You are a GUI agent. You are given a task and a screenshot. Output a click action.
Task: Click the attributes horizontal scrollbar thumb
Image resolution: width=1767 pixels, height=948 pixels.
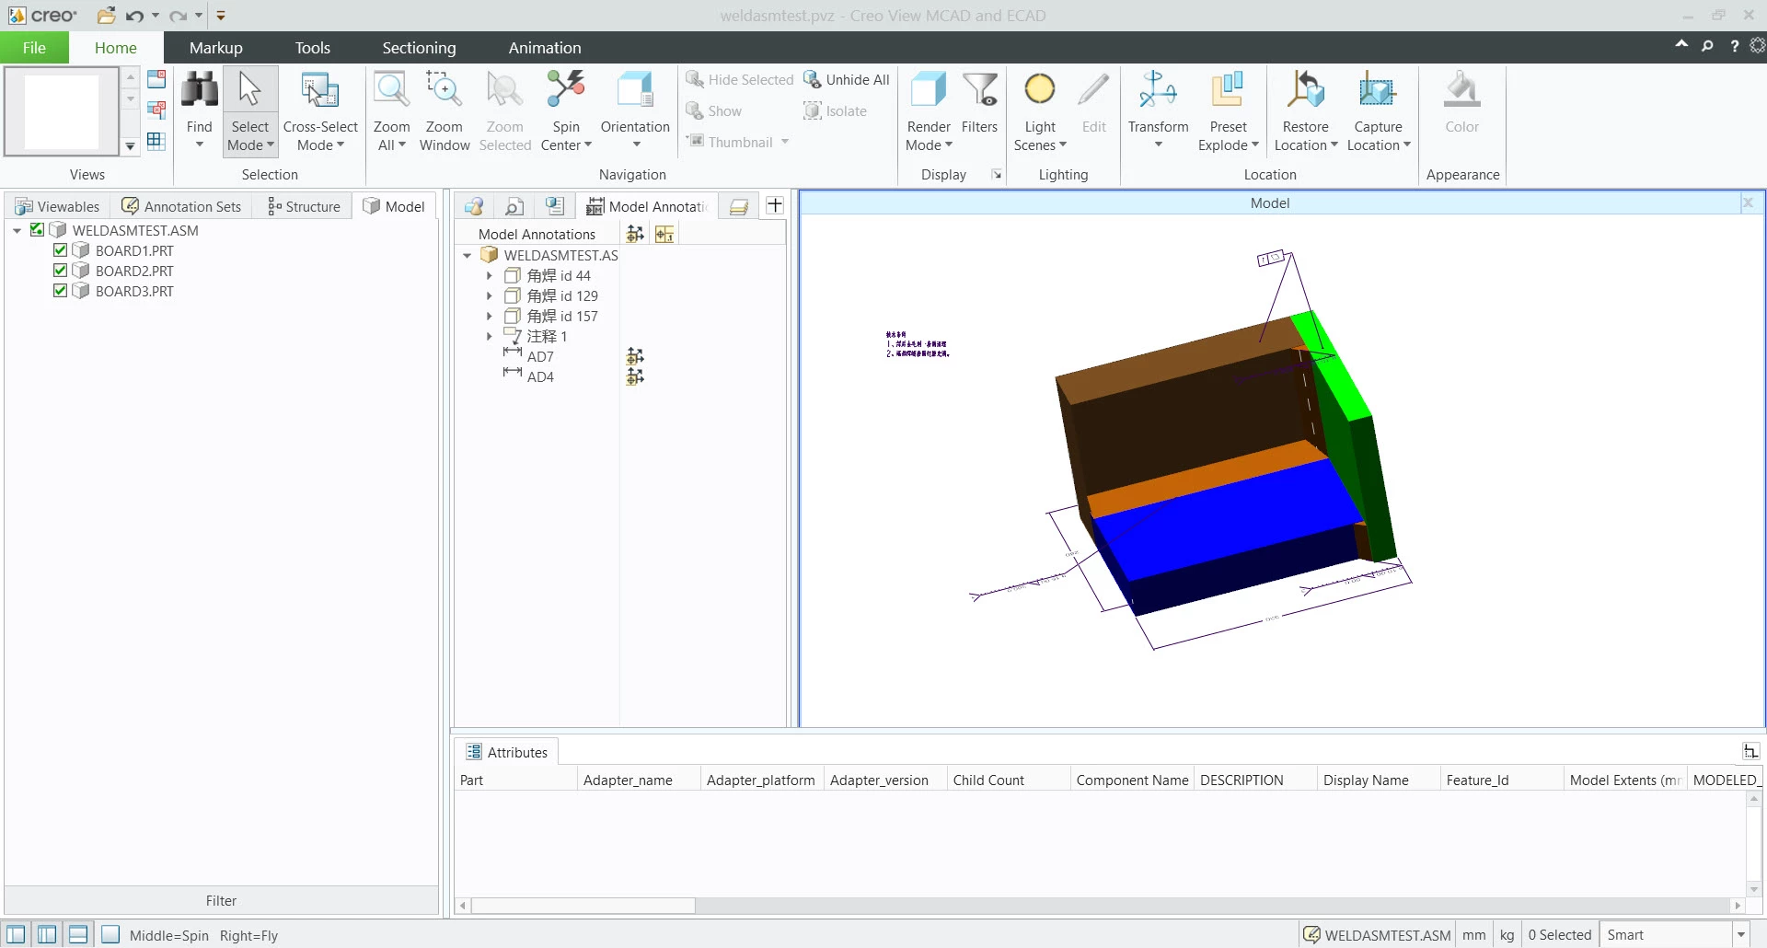(583, 906)
